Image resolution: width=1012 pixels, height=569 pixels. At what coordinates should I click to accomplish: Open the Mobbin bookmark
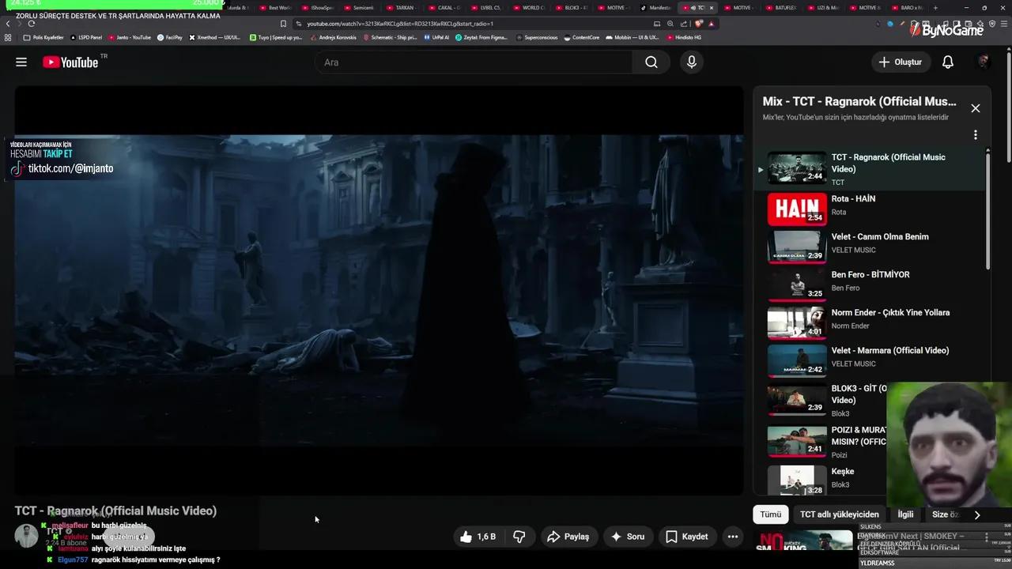(632, 37)
